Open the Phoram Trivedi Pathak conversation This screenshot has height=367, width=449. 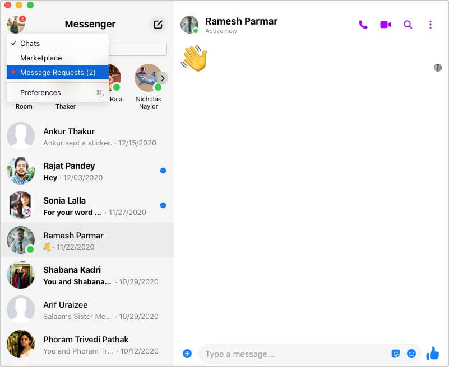[87, 345]
